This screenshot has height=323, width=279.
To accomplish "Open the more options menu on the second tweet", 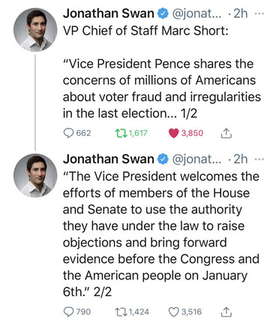I will pyautogui.click(x=259, y=159).
